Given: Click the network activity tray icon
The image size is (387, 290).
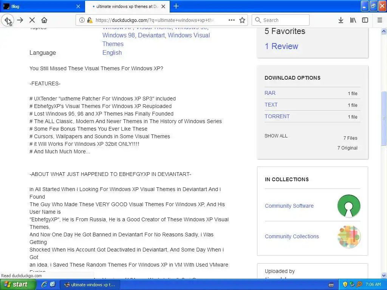Looking at the screenshot, I should pyautogui.click(x=352, y=285).
